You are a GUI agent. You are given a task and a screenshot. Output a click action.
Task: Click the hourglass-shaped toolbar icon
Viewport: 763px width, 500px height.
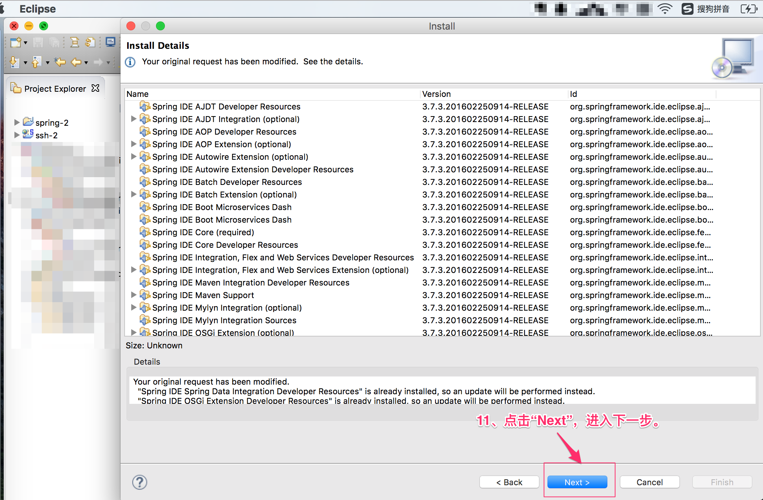75,43
